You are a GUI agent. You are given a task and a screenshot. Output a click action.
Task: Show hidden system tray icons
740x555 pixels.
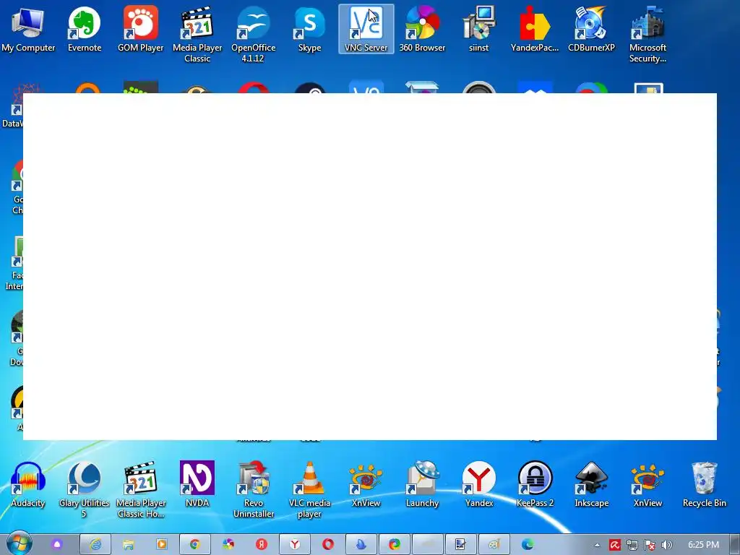click(x=597, y=545)
